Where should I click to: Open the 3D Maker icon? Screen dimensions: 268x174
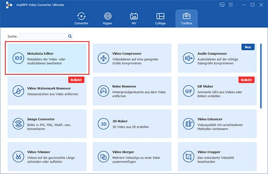click(x=104, y=124)
